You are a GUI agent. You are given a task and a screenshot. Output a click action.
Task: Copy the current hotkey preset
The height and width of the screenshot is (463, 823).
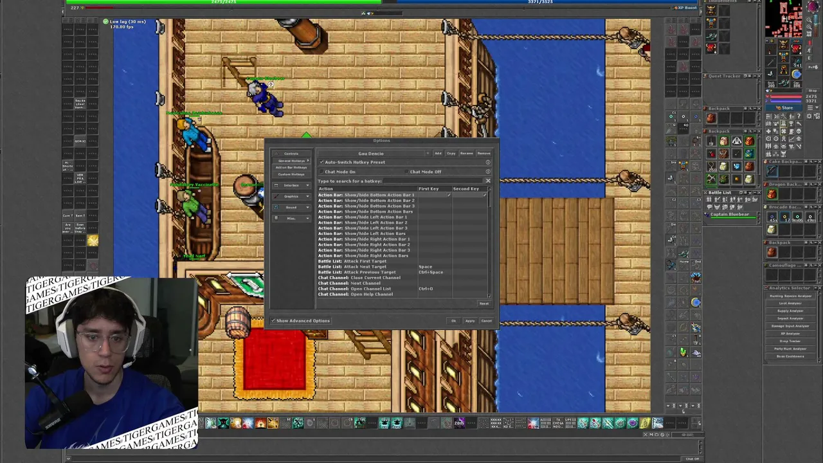451,154
